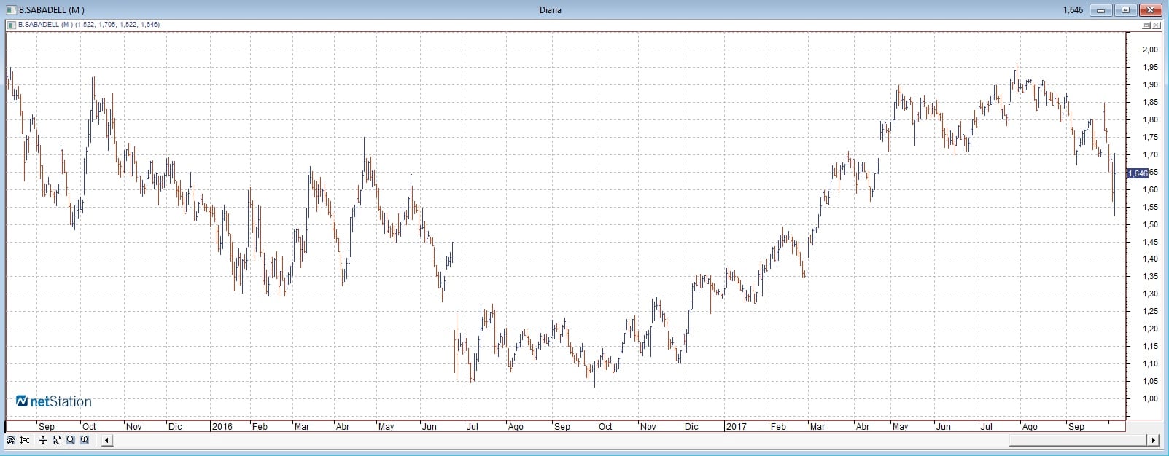The height and width of the screenshot is (456, 1169).
Task: Click the netStation logo
Action: (54, 401)
